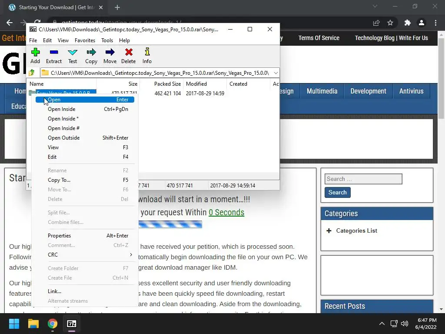Screen dimensions: 445x334
Task: Open Chrome extensions puzzle icon
Action: (407, 23)
